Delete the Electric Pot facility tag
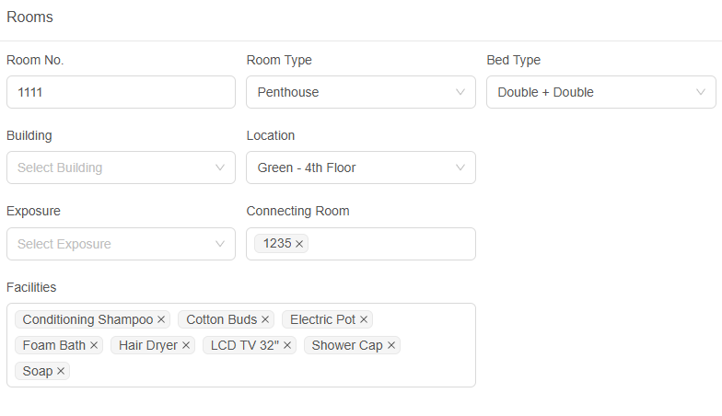Viewport: 722px width, 416px height. point(364,320)
